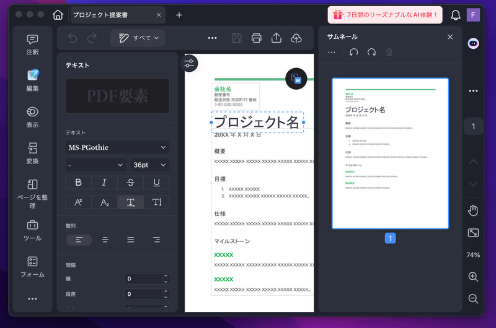Toggle superscript formatting
This screenshot has width=496, height=328.
[79, 202]
